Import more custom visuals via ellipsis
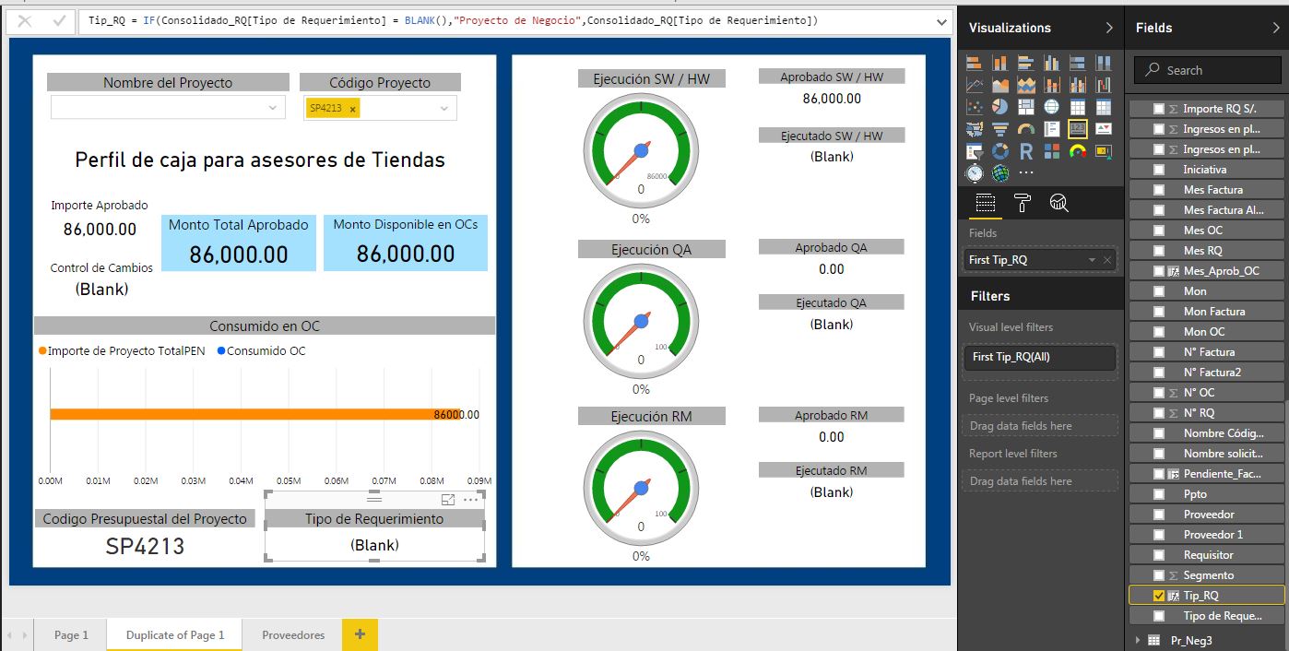This screenshot has width=1289, height=651. (x=1026, y=173)
